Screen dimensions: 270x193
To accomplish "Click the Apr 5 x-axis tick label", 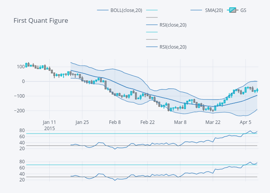I will point(246,122).
